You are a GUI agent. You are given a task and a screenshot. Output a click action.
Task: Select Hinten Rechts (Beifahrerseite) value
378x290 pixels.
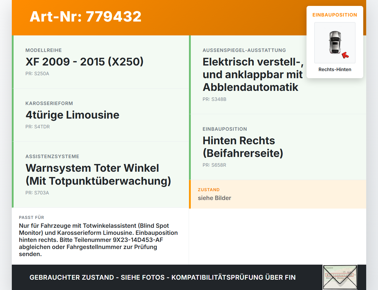[243, 147]
